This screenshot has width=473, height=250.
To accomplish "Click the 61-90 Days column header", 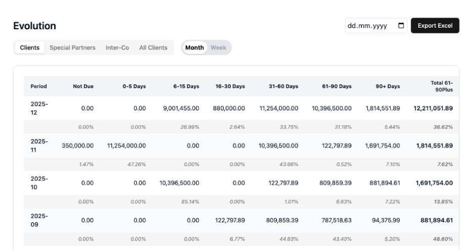I will click(337, 86).
